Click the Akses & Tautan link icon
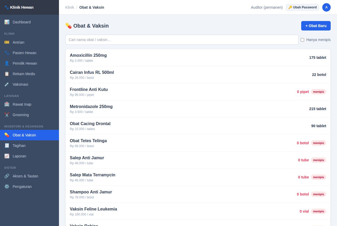 7,176
